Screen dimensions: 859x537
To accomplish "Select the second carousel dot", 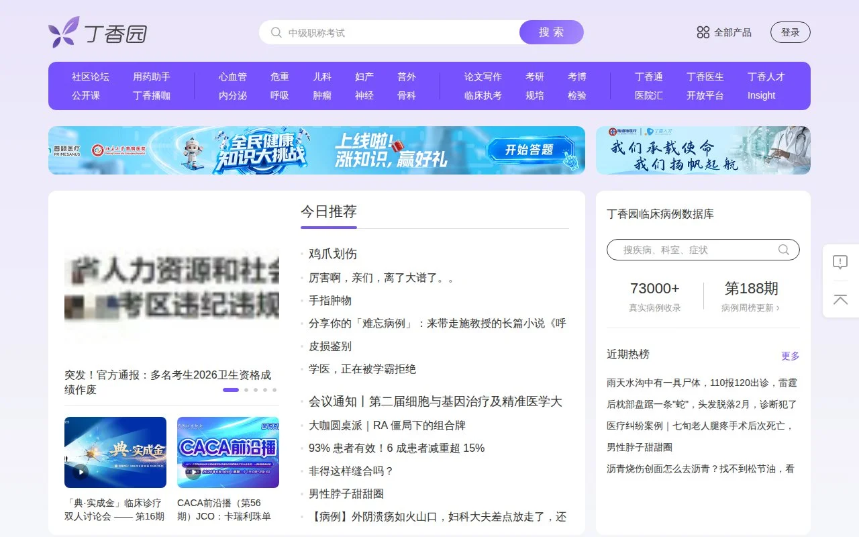I will (246, 390).
